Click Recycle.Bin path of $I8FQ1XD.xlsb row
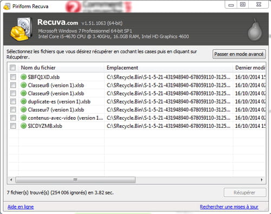The image size is (271, 214). (x=169, y=77)
